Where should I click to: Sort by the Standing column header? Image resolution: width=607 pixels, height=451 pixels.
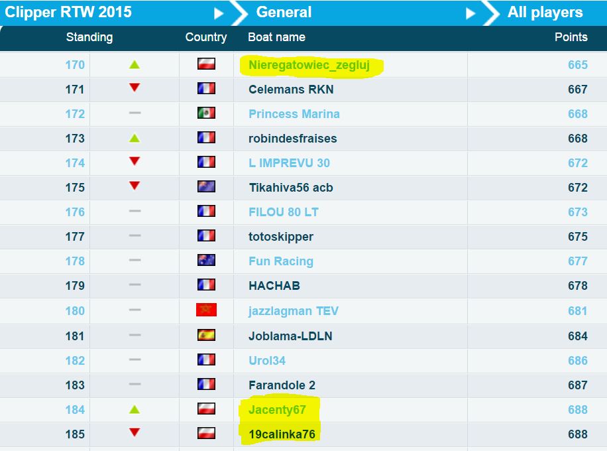point(89,37)
